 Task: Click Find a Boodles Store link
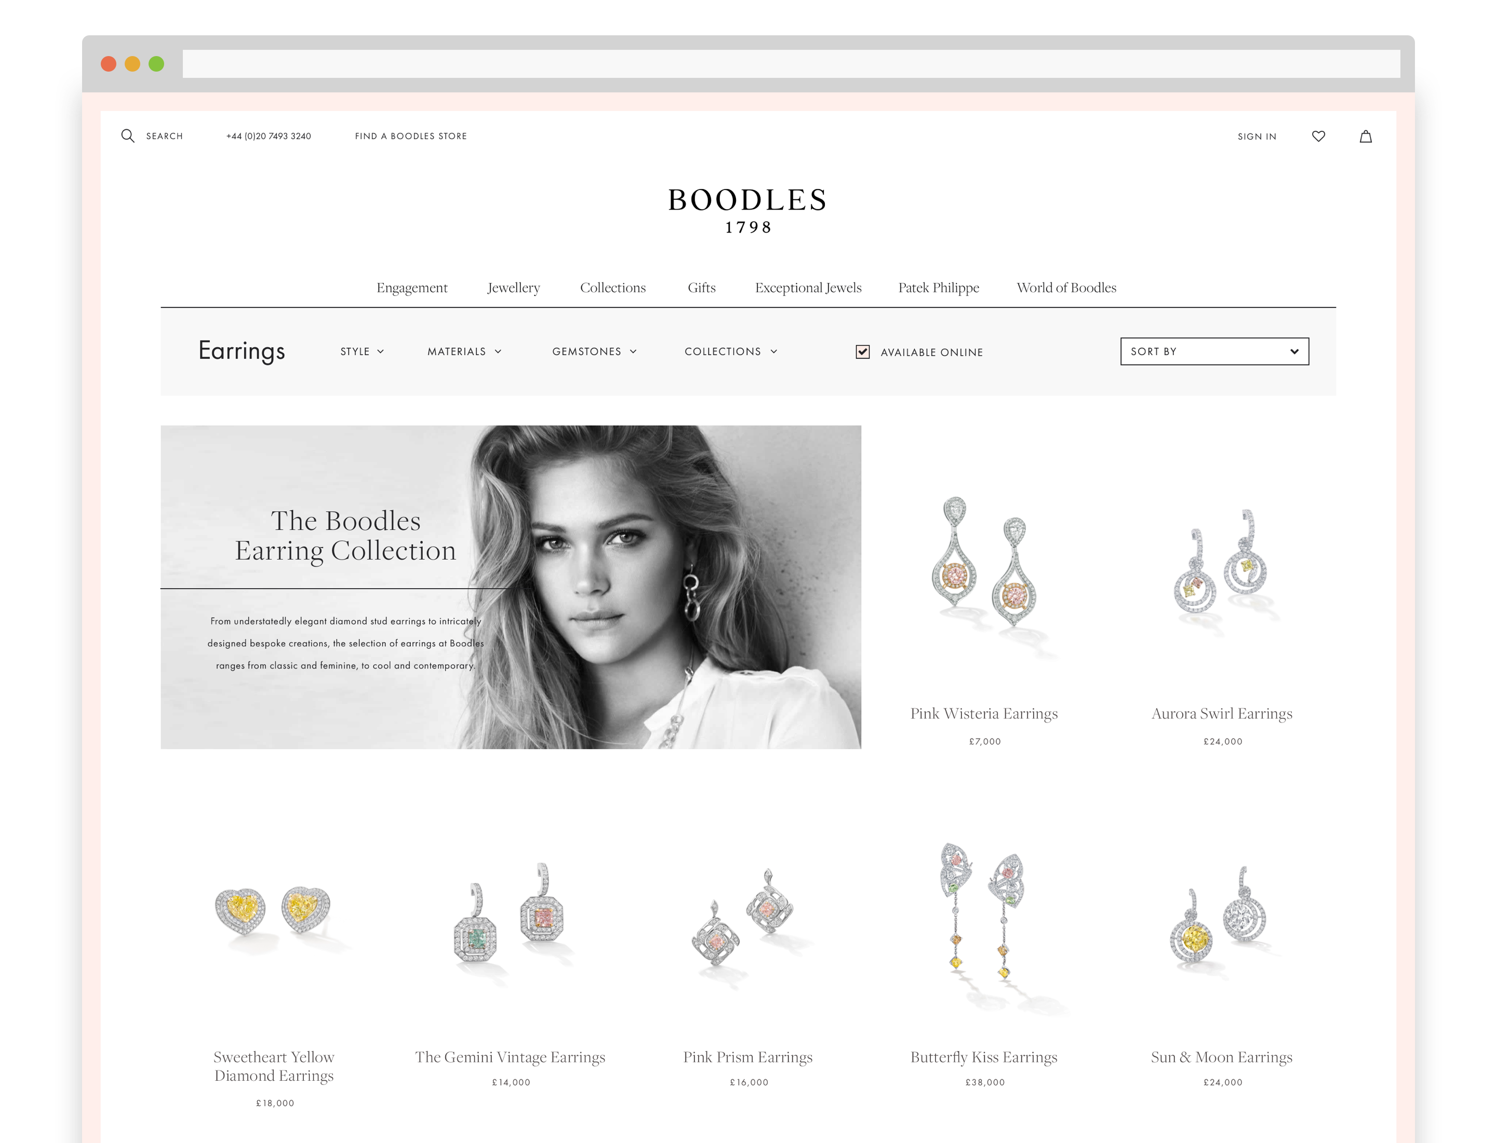point(410,136)
